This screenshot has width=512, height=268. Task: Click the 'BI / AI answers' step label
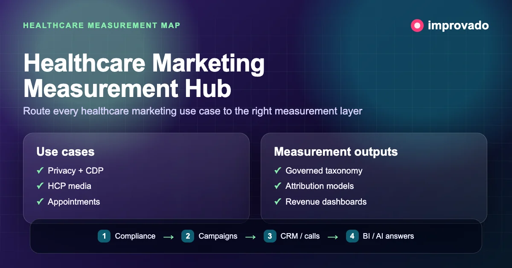pyautogui.click(x=389, y=236)
